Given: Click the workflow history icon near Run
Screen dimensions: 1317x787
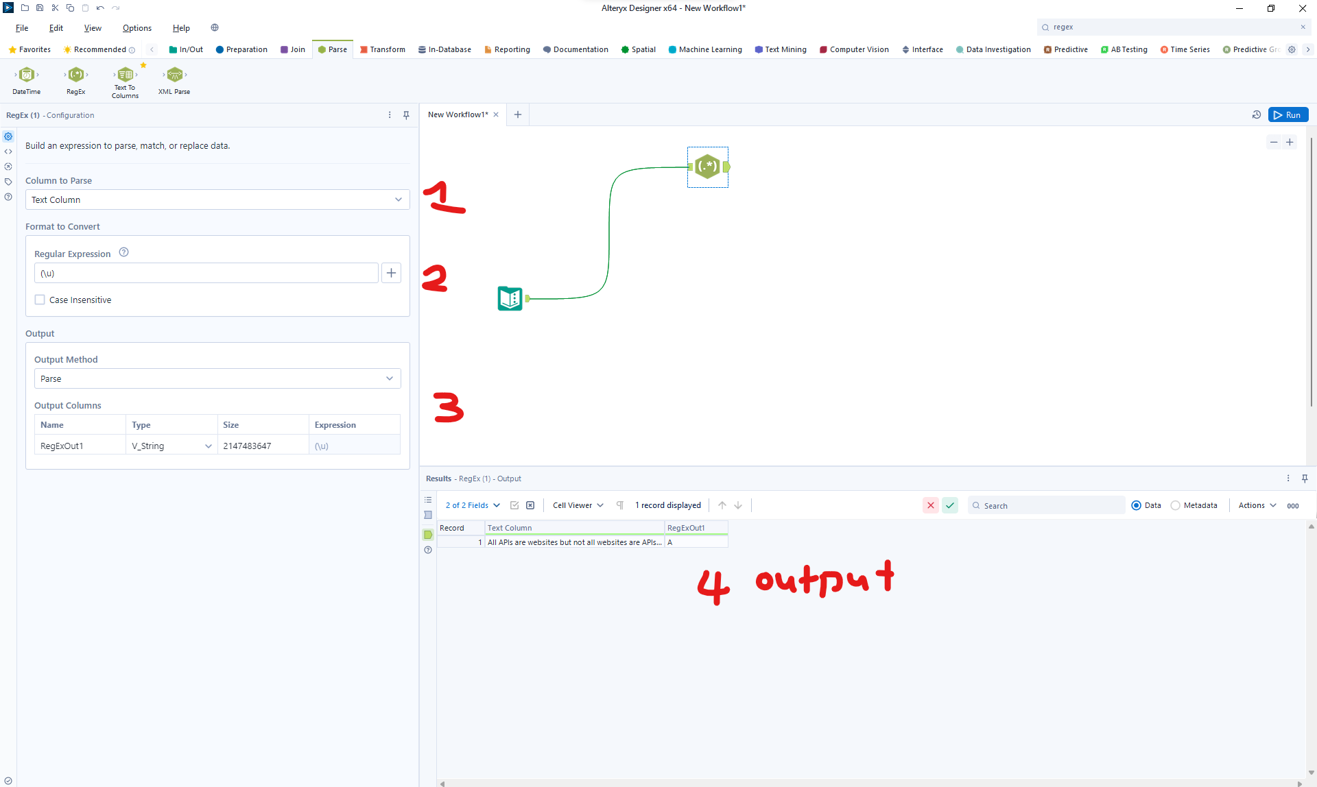Looking at the screenshot, I should pos(1257,114).
